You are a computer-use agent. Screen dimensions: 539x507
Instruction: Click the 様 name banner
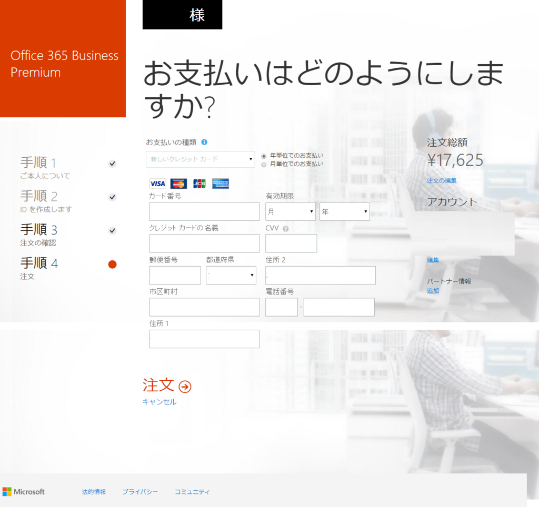183,14
